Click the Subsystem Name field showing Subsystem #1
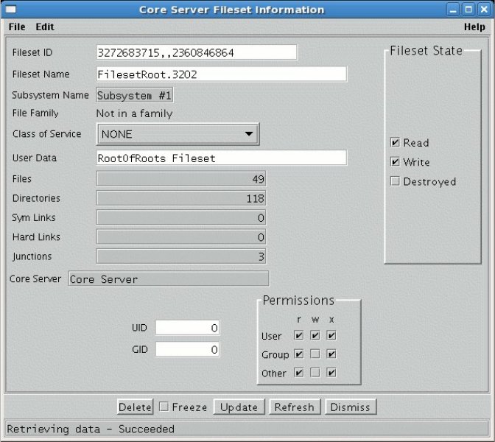Image resolution: width=495 pixels, height=442 pixels. click(x=135, y=95)
